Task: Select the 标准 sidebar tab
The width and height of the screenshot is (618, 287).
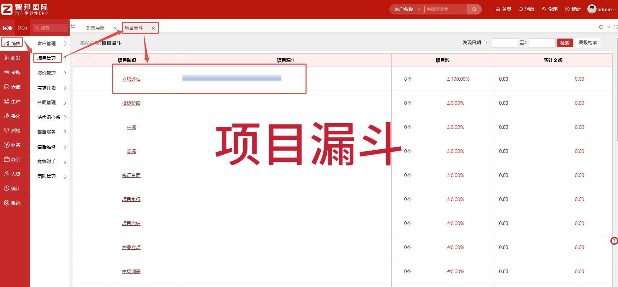Action: click(7, 28)
